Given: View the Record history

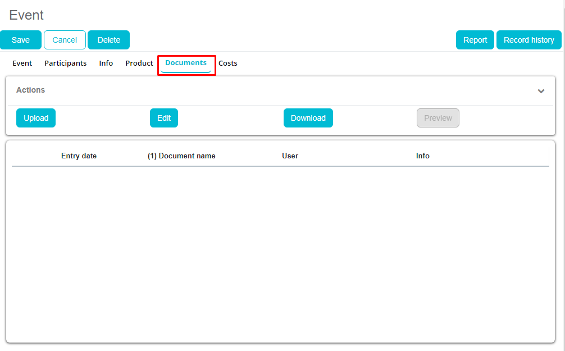Looking at the screenshot, I should coord(528,40).
